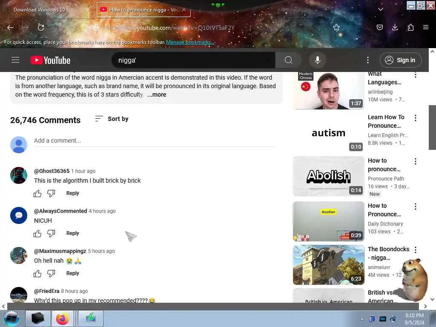Viewport: 436px width, 327px height.
Task: Open the extensions puzzle icon
Action: click(x=410, y=27)
